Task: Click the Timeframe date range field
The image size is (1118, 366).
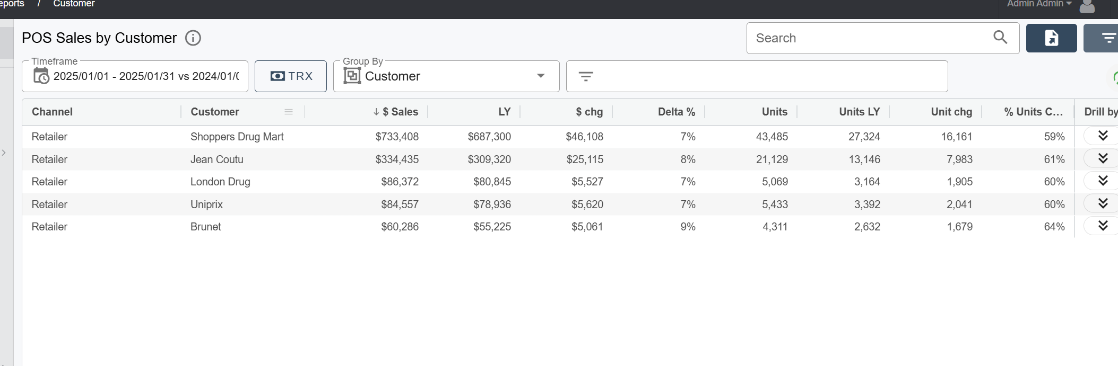Action: click(146, 76)
